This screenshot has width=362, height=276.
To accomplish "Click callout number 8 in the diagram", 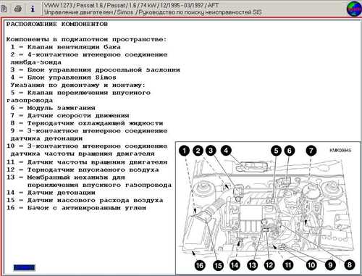I will click(x=350, y=264).
